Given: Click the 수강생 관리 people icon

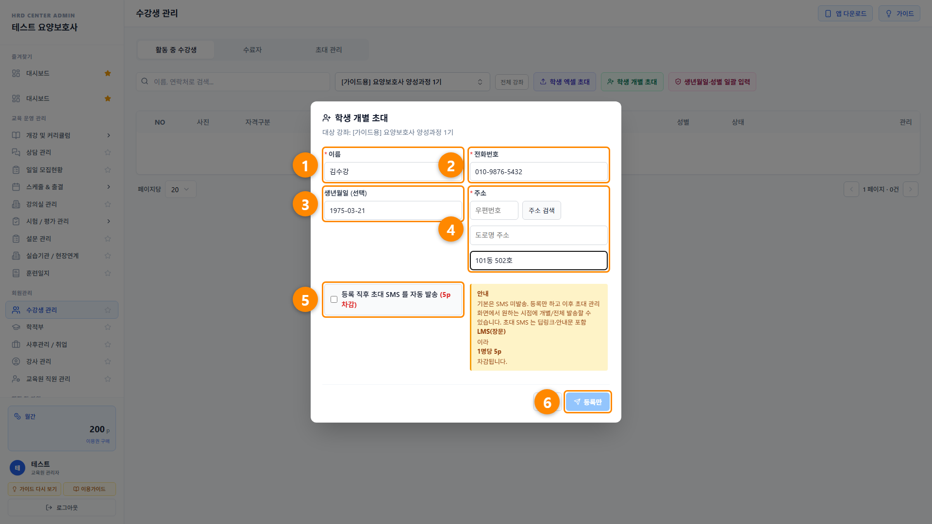Looking at the screenshot, I should pos(16,310).
